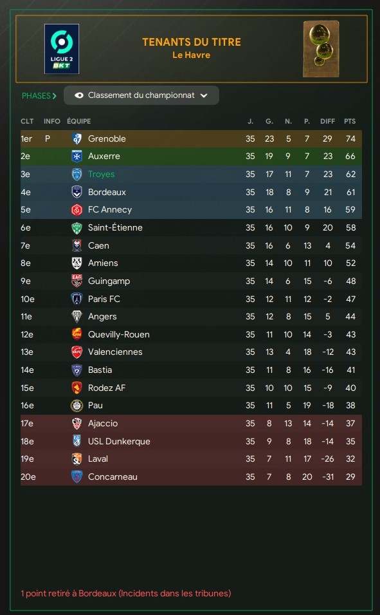Toggle the eye icon beside Classement du championnat
Screen dimensions: 380x615
click(x=78, y=95)
